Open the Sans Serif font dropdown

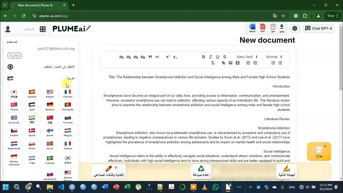247,57
